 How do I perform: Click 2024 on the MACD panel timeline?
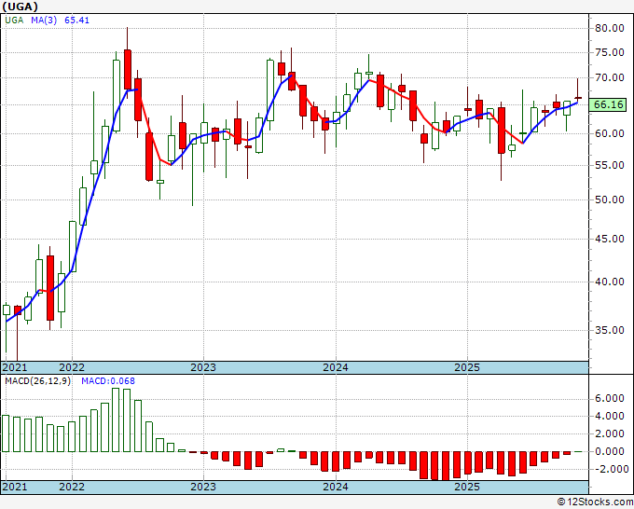[336, 487]
